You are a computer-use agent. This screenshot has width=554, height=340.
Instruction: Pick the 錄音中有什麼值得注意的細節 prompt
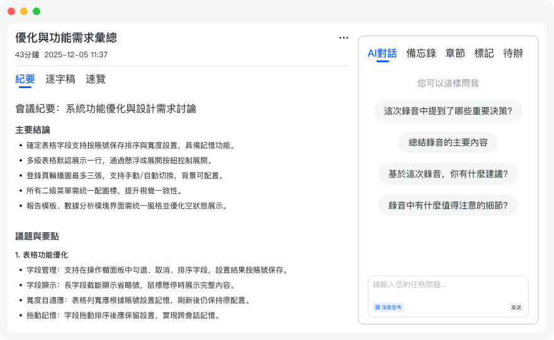tap(448, 205)
